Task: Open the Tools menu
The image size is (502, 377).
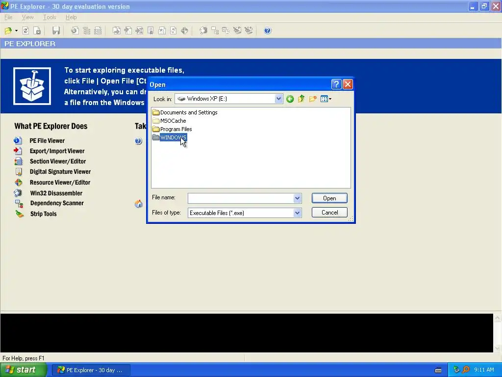Action: click(50, 17)
